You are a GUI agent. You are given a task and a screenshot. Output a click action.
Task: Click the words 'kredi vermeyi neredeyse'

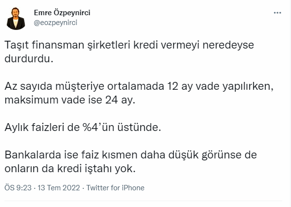[x=193, y=45]
